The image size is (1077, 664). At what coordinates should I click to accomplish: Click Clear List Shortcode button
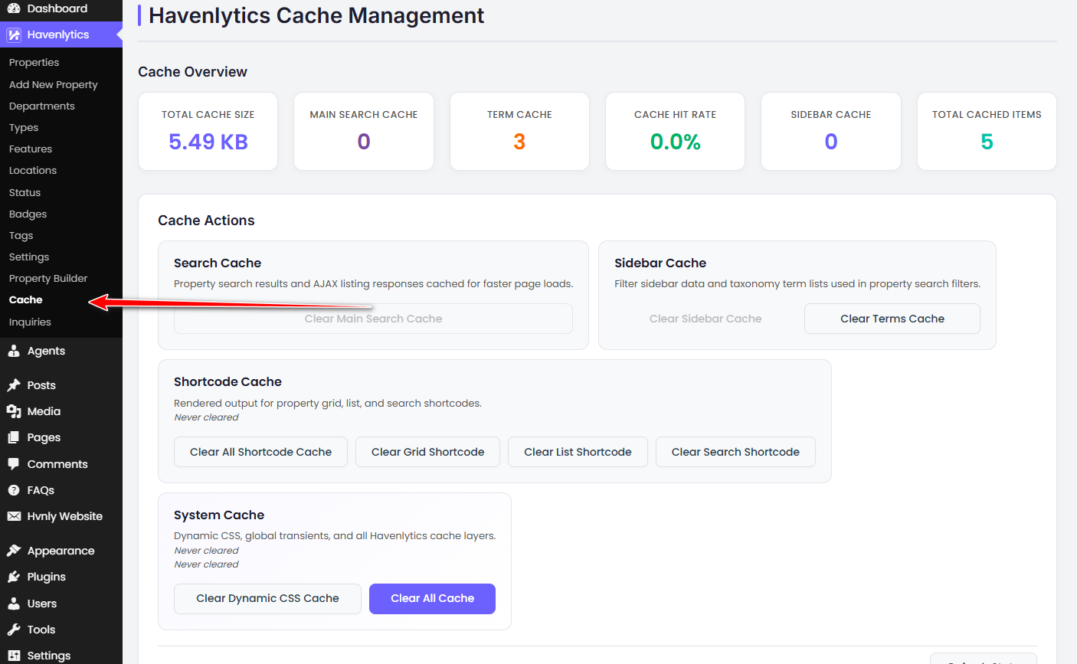coord(578,452)
